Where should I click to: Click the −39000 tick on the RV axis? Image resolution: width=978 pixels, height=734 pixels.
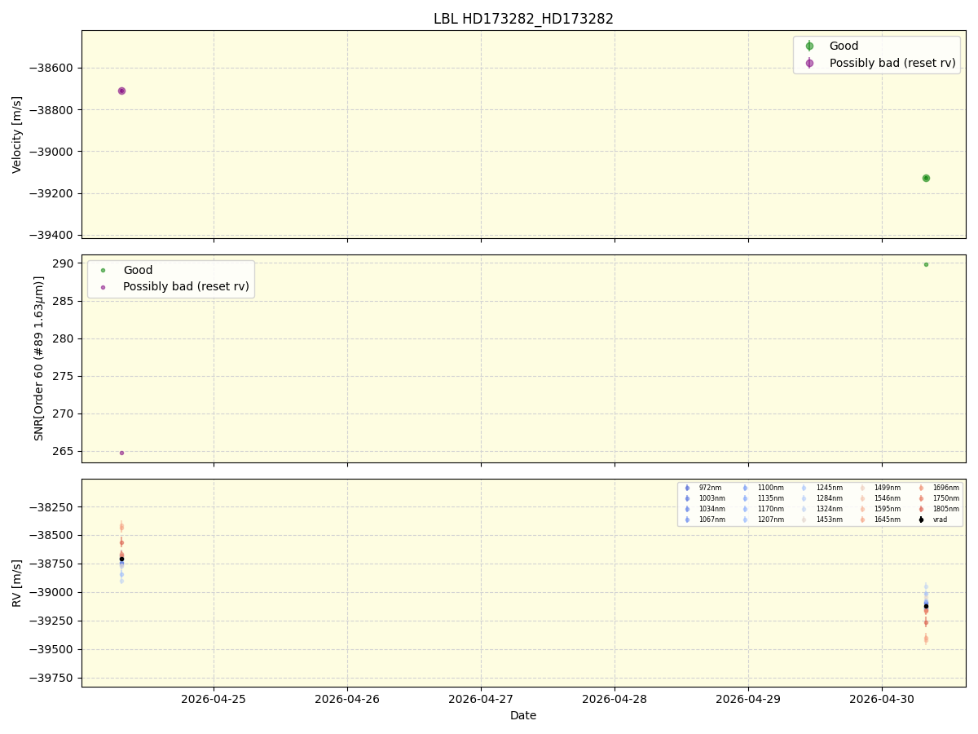[x=53, y=592]
